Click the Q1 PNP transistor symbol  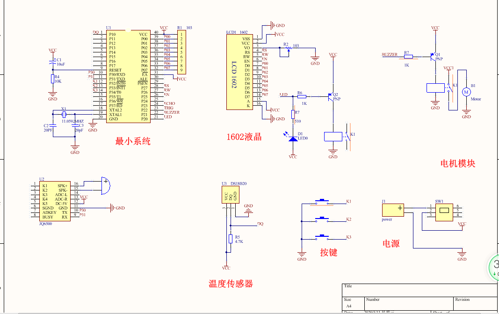coord(433,56)
